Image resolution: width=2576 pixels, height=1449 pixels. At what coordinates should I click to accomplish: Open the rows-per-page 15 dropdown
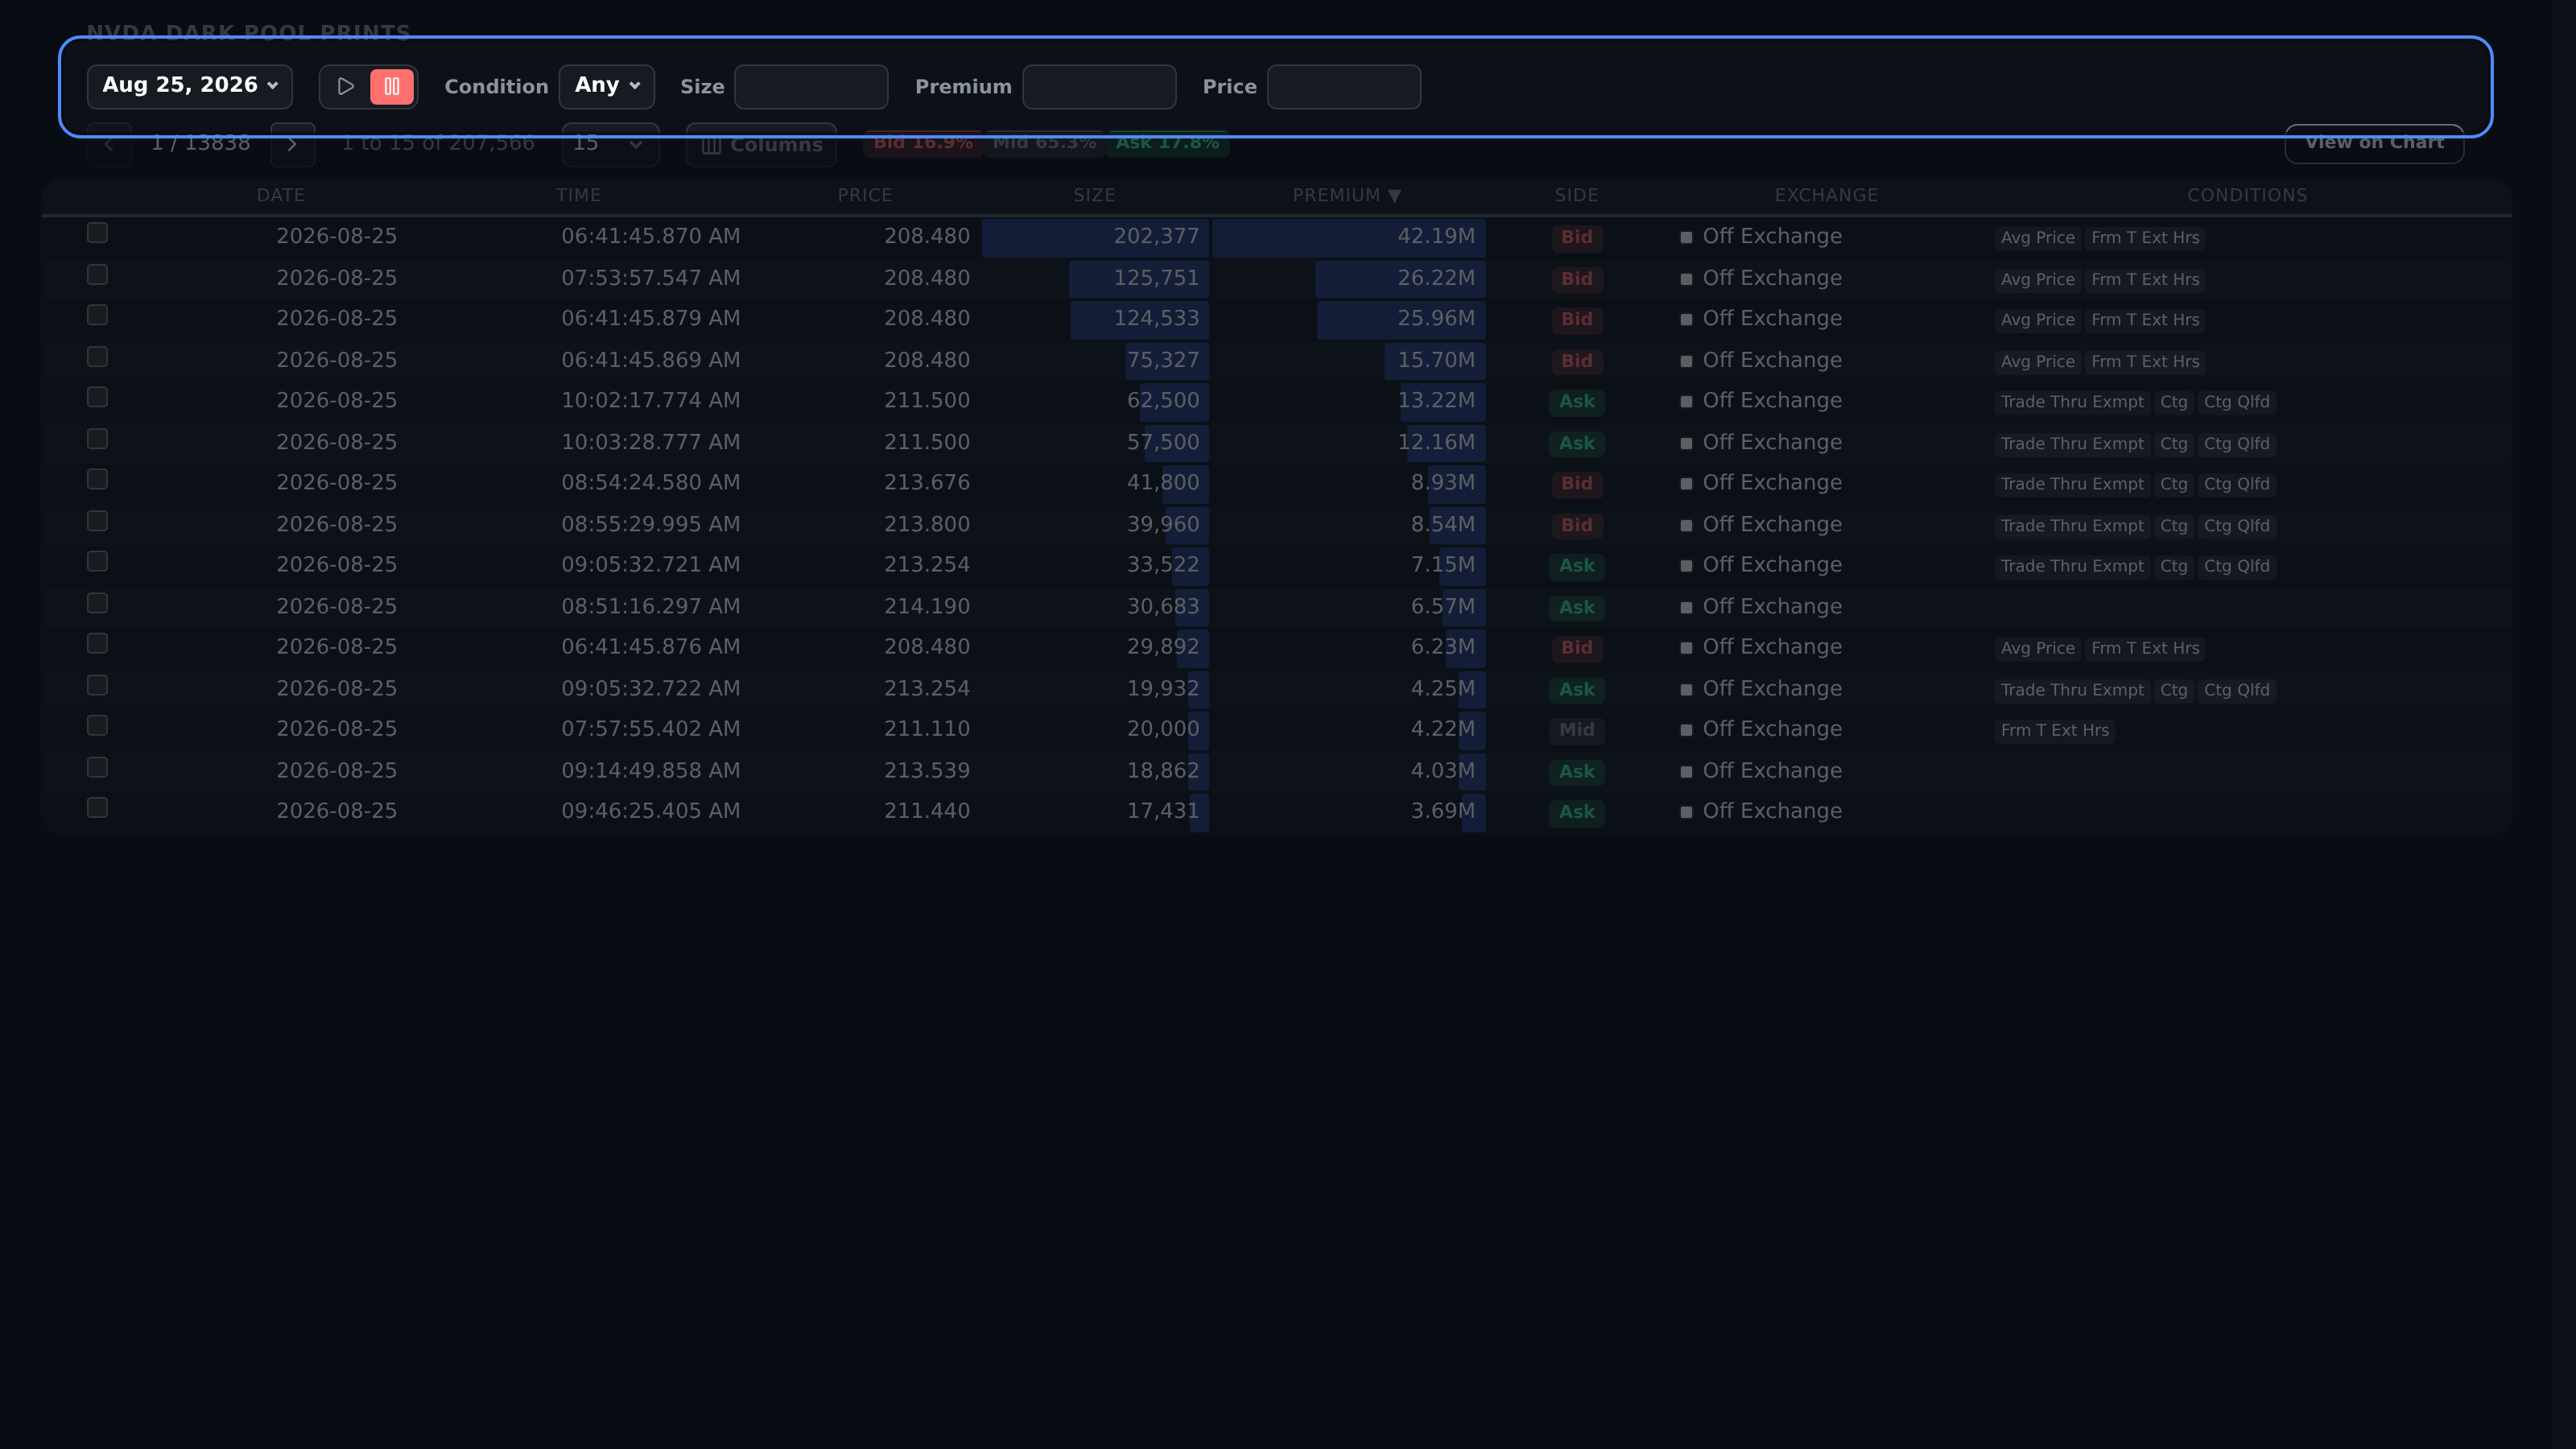(610, 144)
